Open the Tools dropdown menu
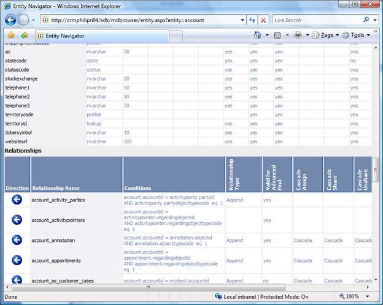The height and width of the screenshot is (305, 383). point(356,36)
